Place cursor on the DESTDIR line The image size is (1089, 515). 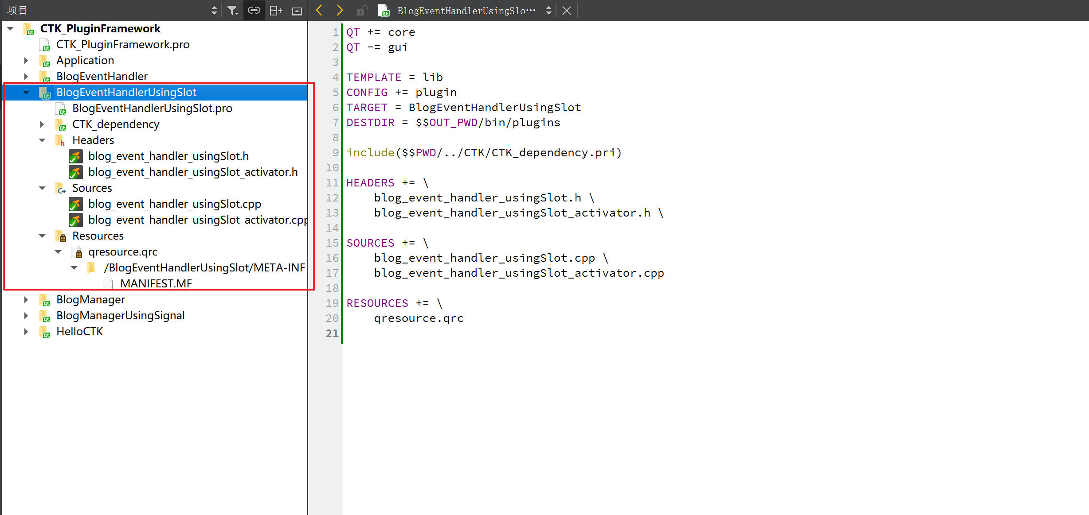pyautogui.click(x=453, y=123)
